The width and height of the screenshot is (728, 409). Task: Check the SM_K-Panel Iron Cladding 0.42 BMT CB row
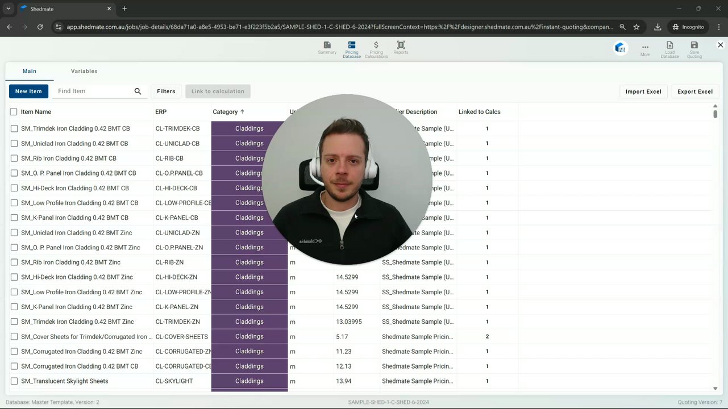pos(14,218)
